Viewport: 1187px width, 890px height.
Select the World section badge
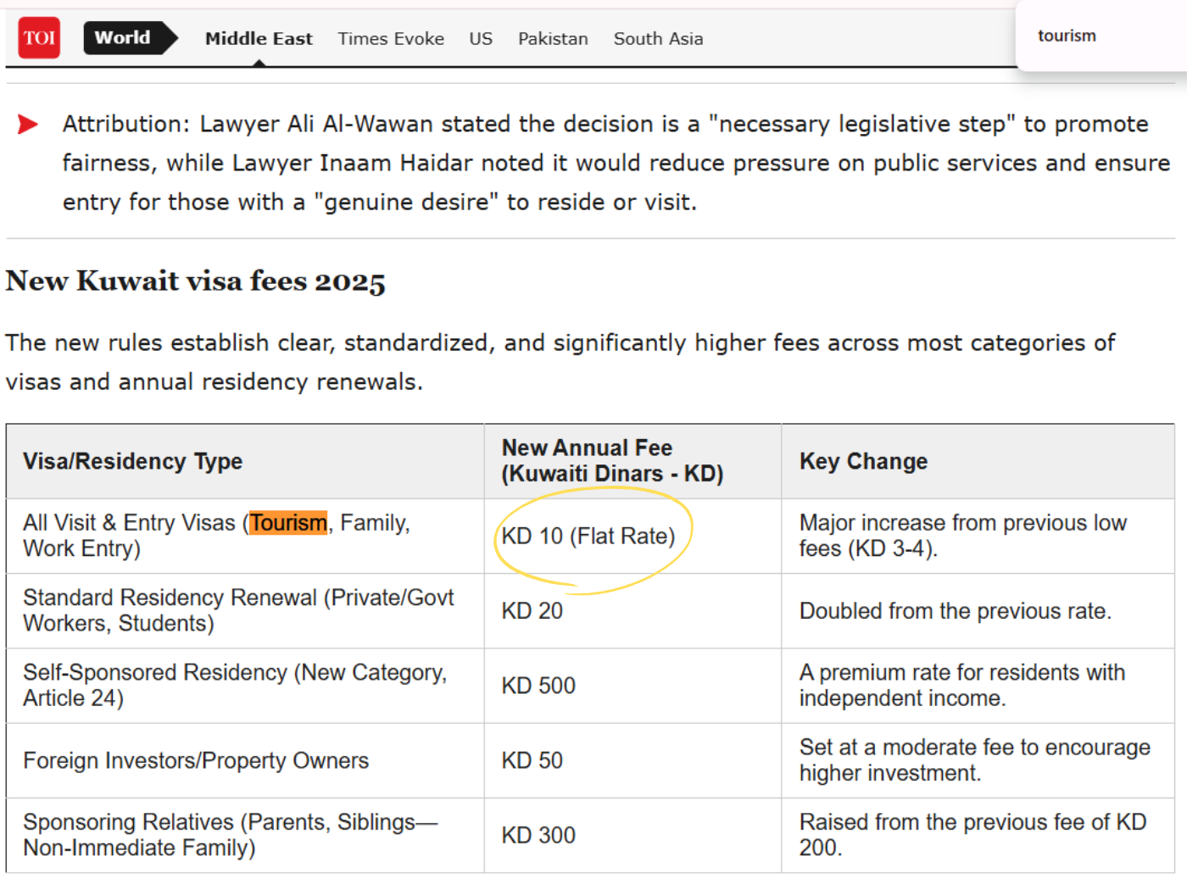[x=125, y=37]
